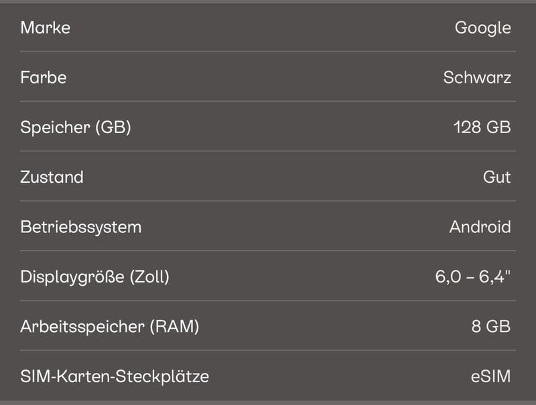This screenshot has width=536, height=405.
Task: Select the 6,0 – 6,4" display value
Action: coord(473,276)
